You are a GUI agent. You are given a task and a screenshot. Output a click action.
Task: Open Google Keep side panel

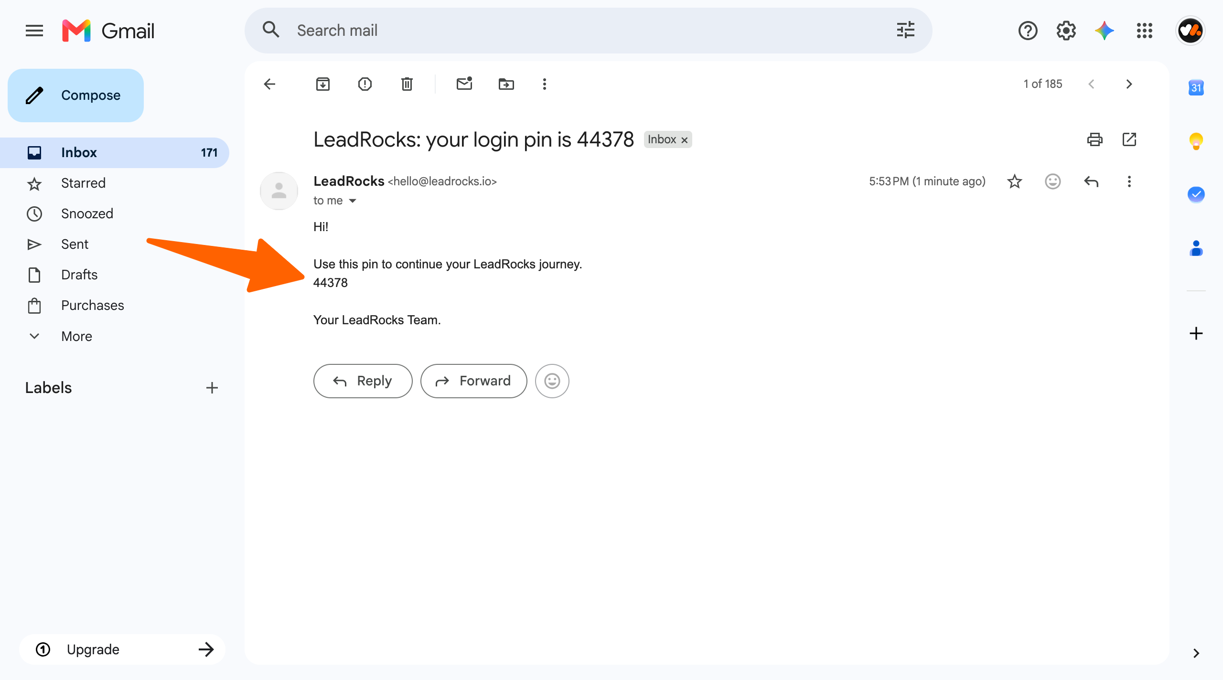tap(1196, 141)
